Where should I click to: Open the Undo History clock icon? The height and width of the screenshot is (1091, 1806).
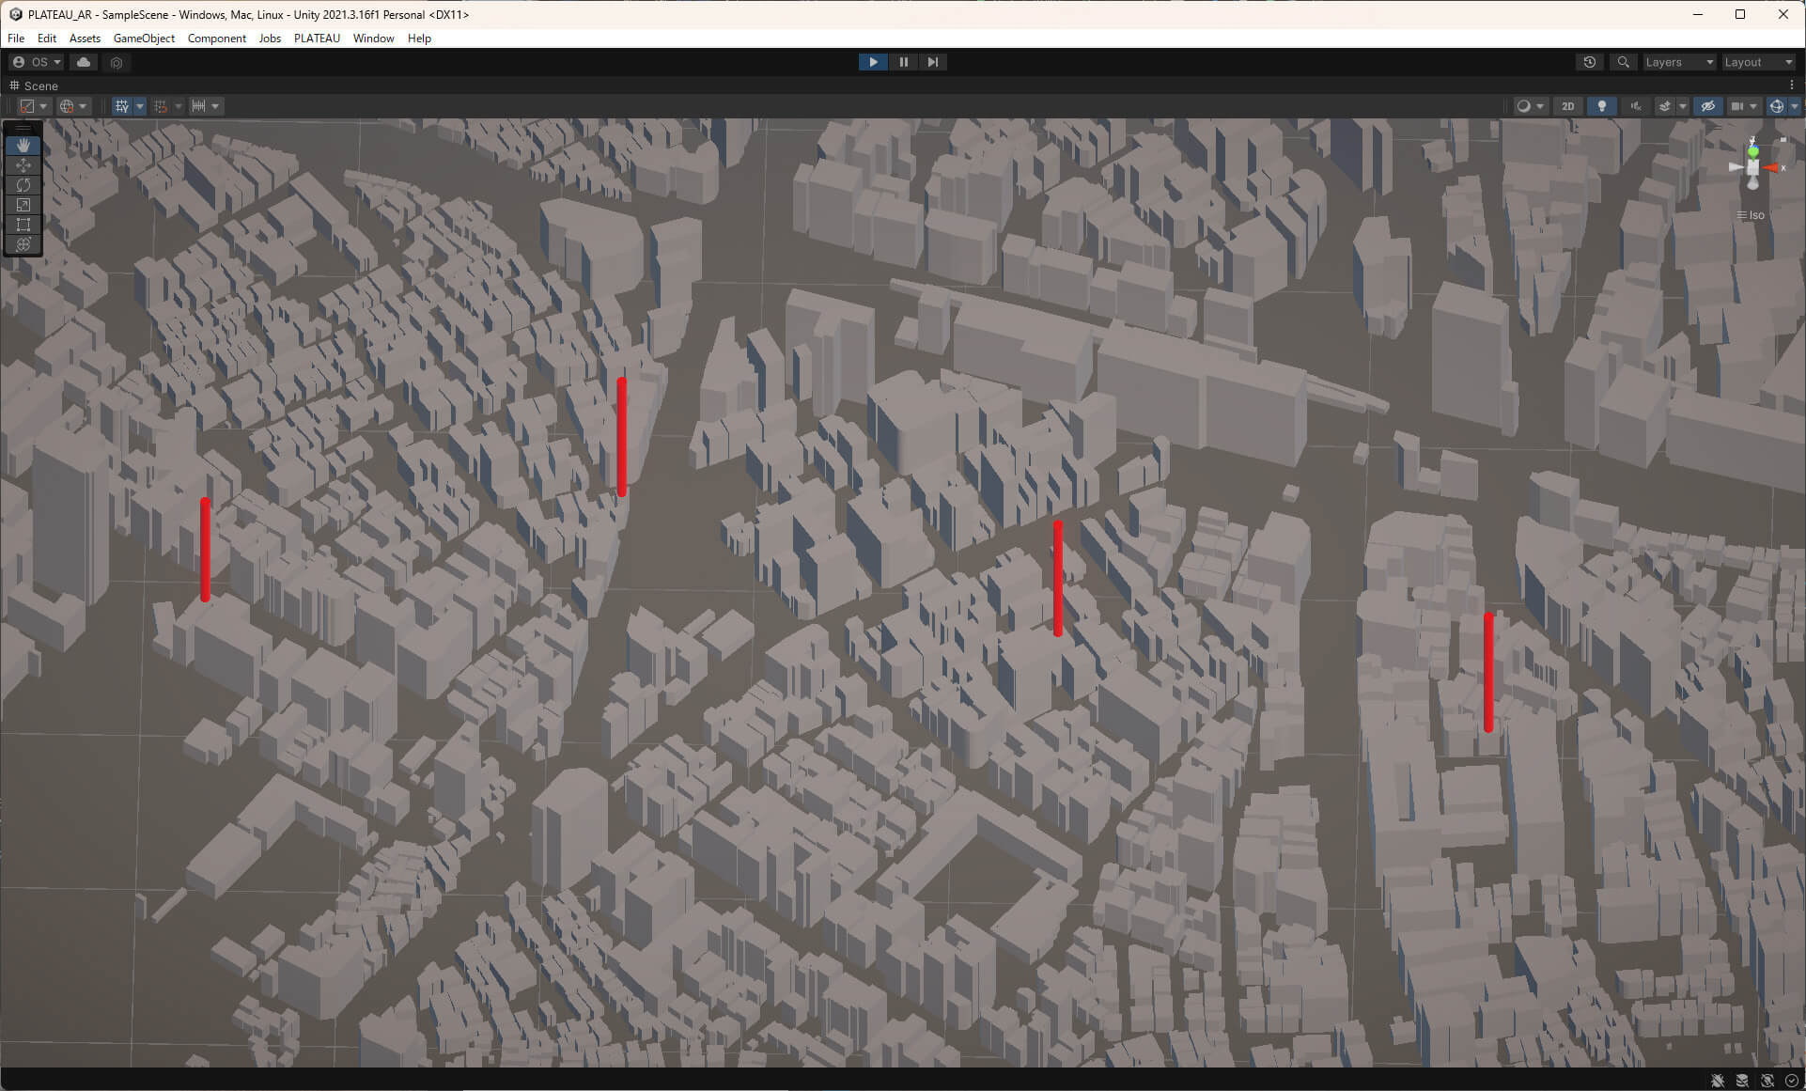[1590, 62]
